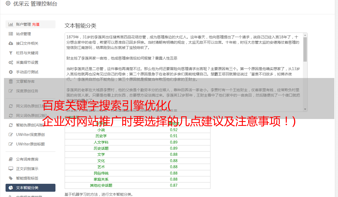
Task: Click the edit icon for UWriter原创标题
Action: click(x=11, y=144)
